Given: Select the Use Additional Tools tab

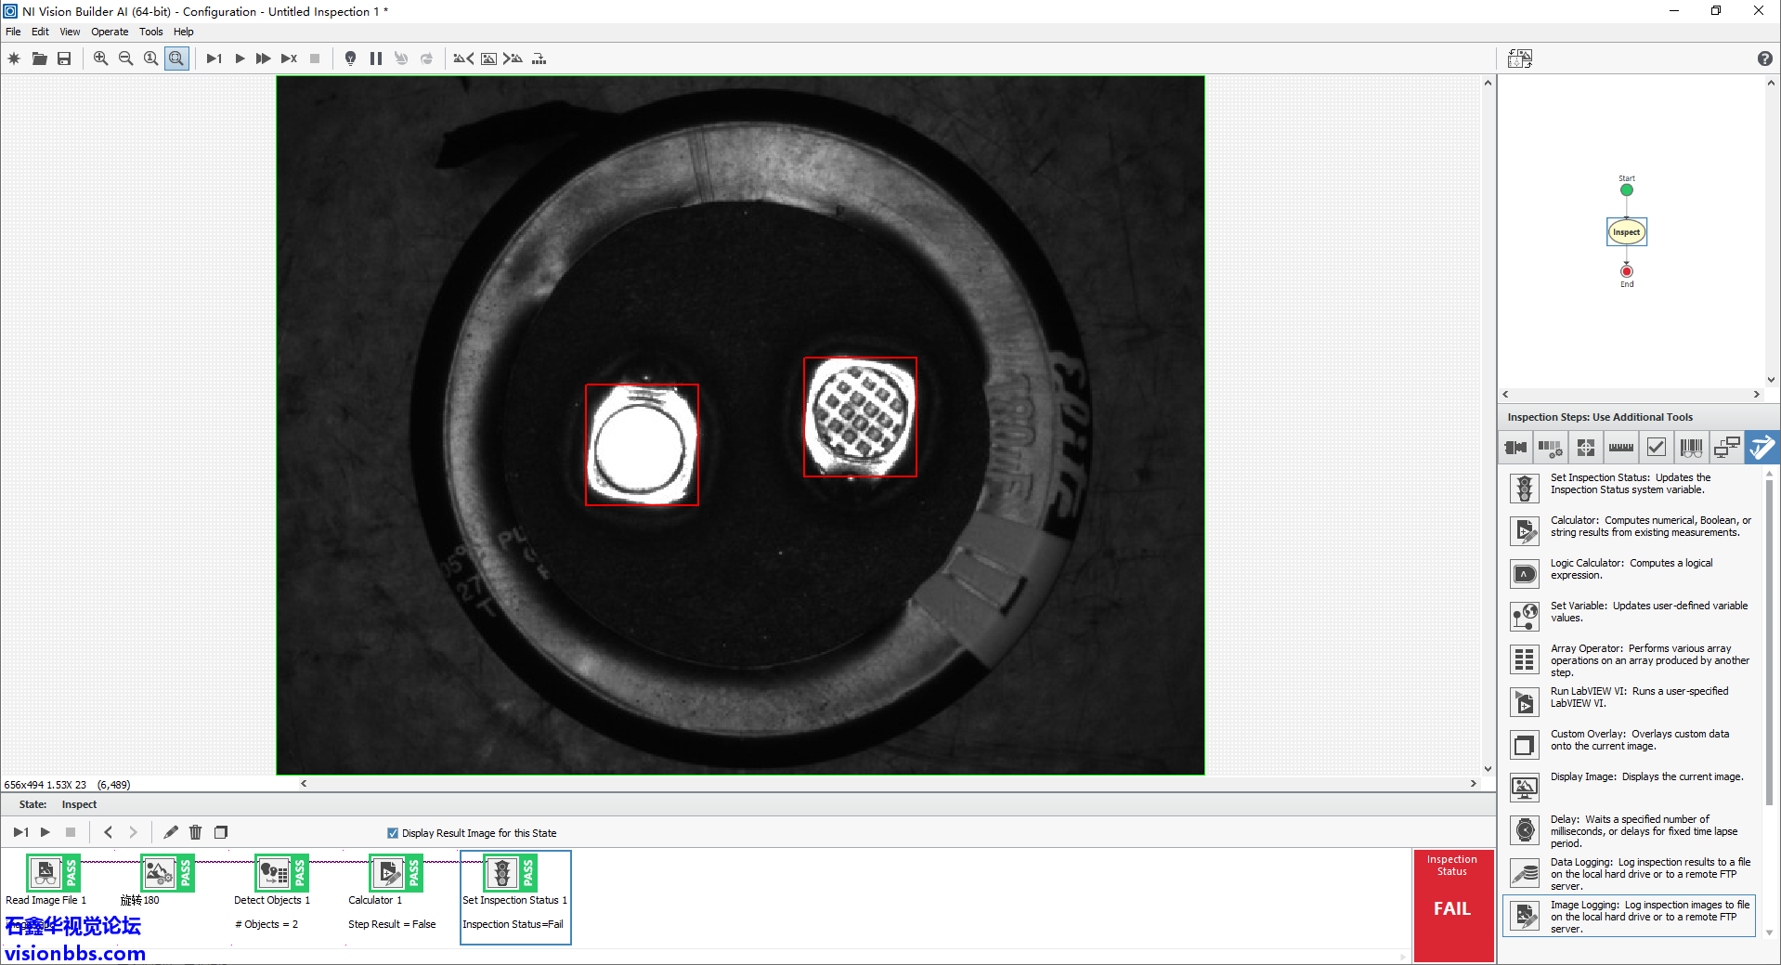Looking at the screenshot, I should (1761, 448).
